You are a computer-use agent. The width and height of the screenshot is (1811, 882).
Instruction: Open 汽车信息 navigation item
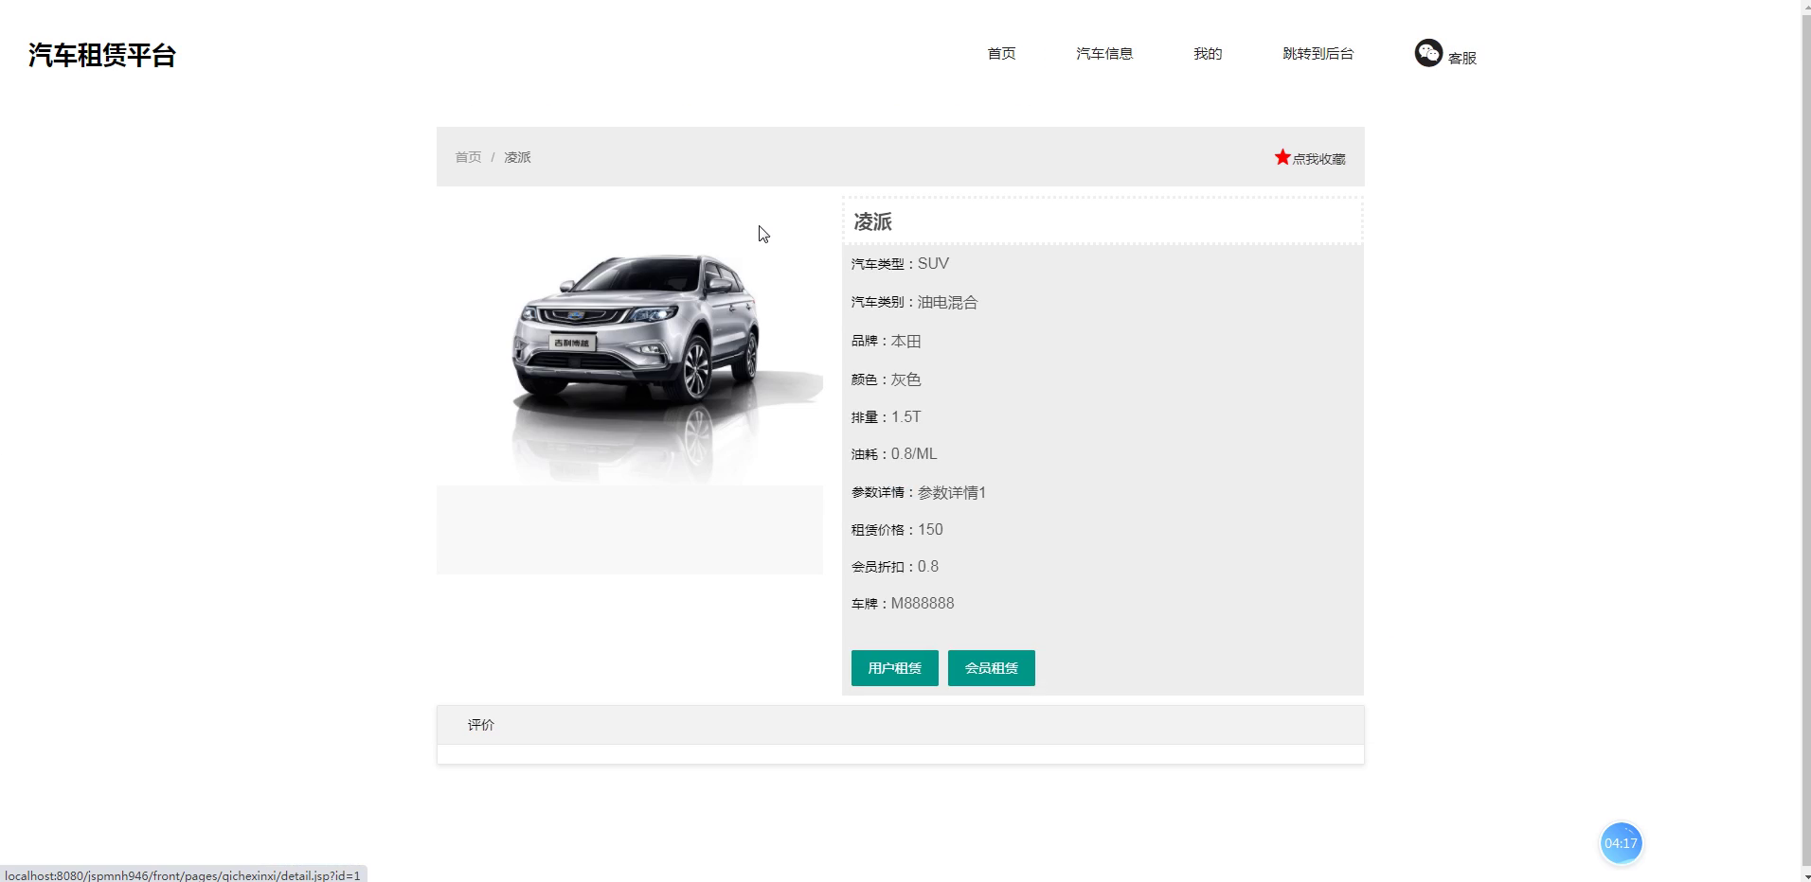coord(1104,54)
